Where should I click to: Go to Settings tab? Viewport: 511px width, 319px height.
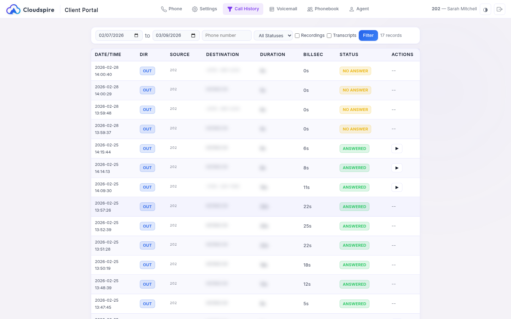click(x=204, y=9)
